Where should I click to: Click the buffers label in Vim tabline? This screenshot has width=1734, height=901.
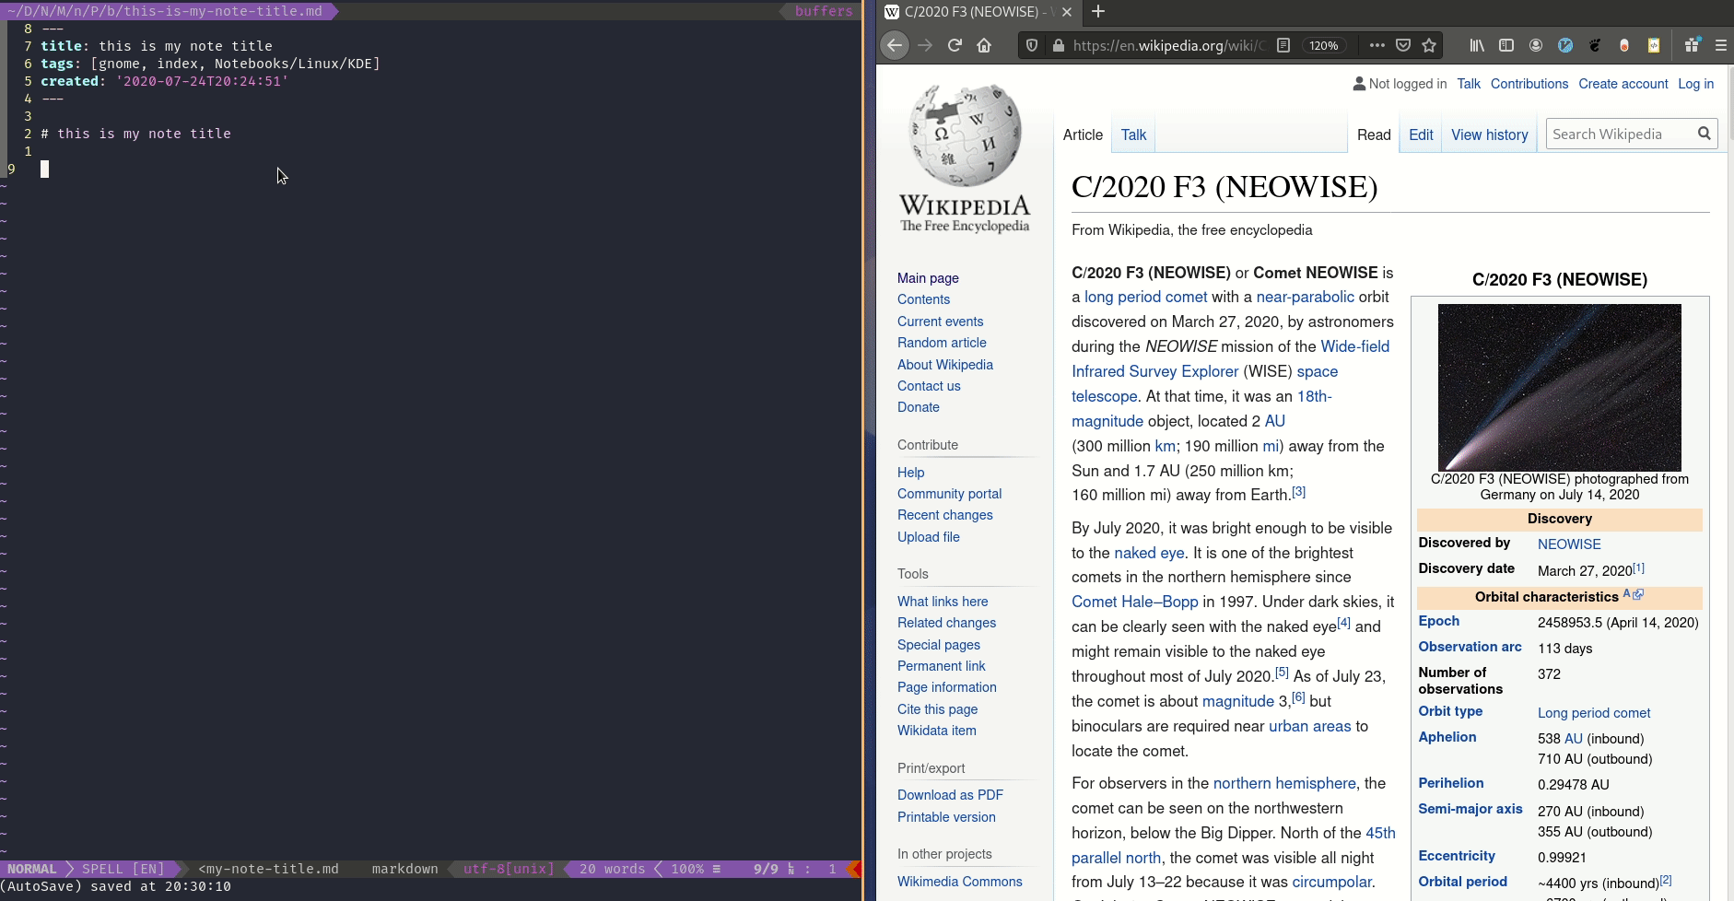pos(824,11)
